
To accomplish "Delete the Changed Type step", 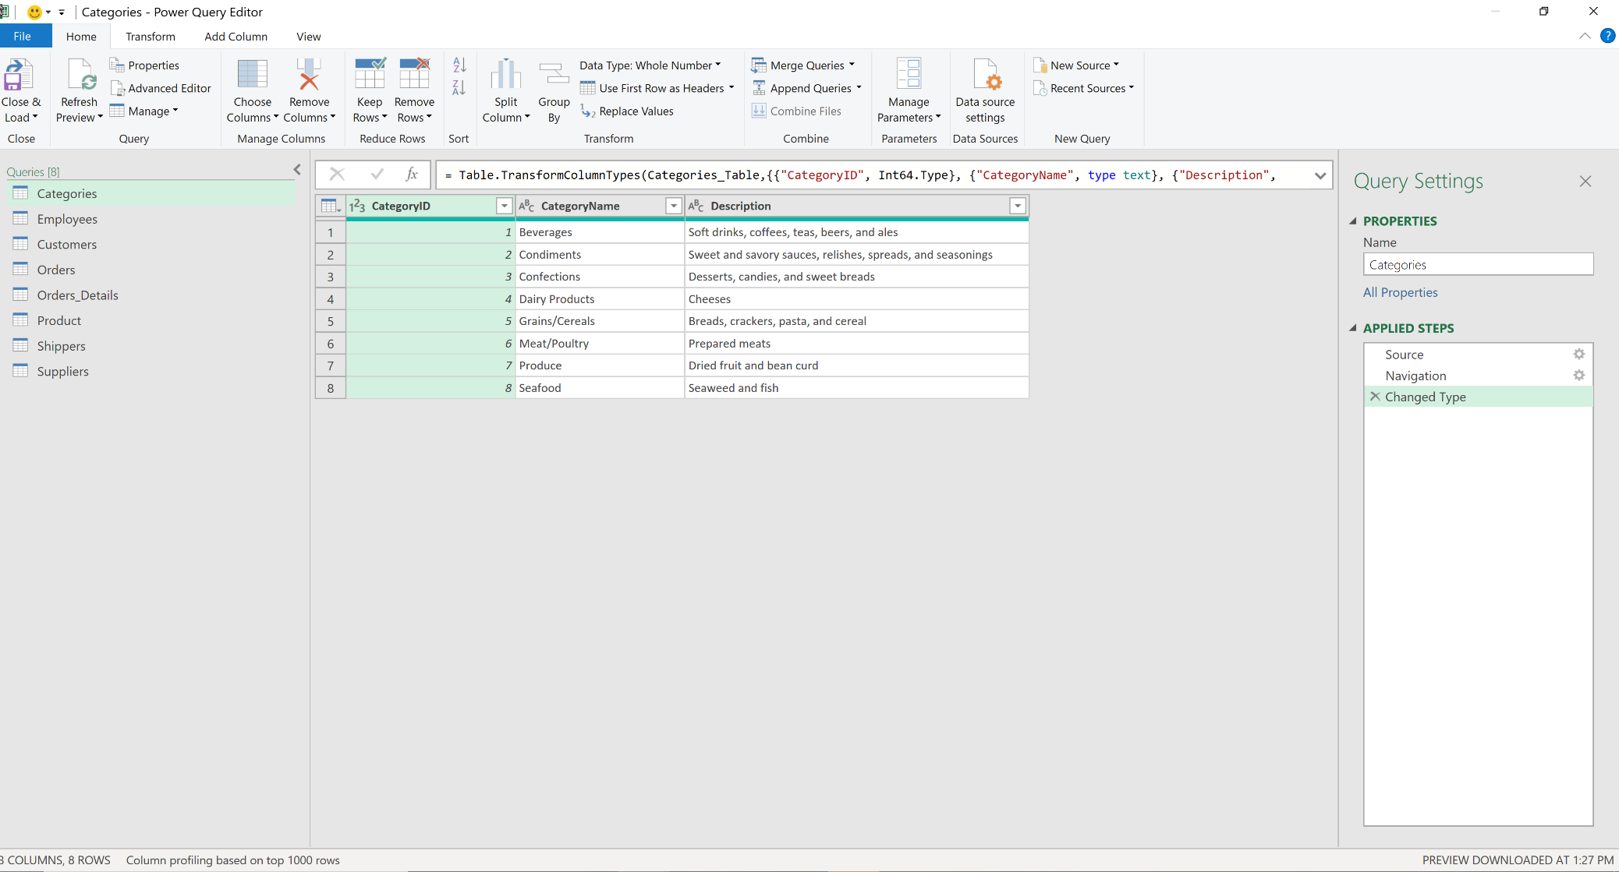I will [x=1375, y=397].
